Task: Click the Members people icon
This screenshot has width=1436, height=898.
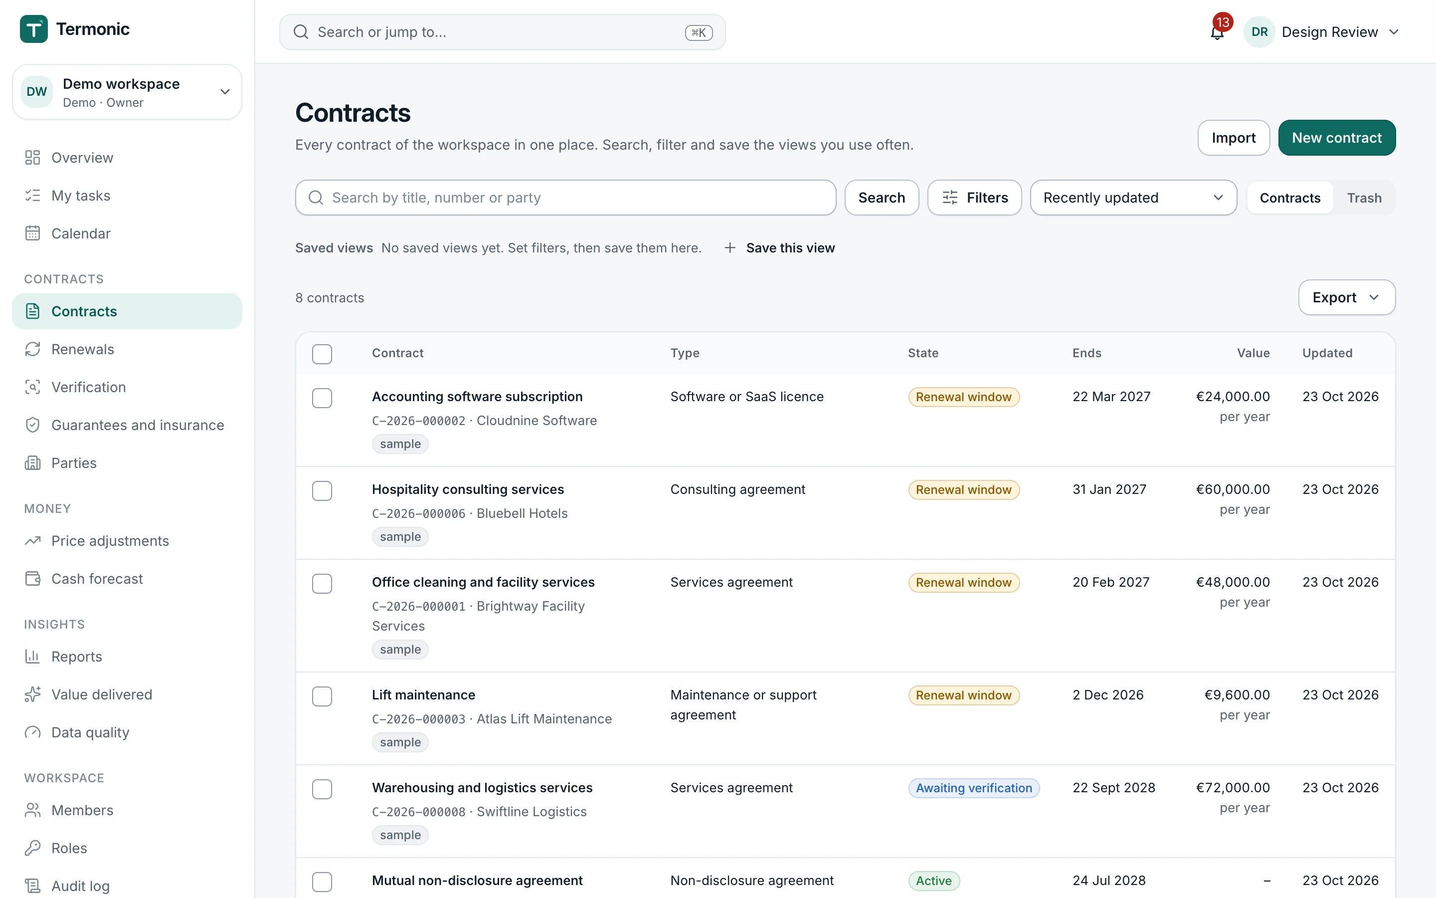Action: 32,811
